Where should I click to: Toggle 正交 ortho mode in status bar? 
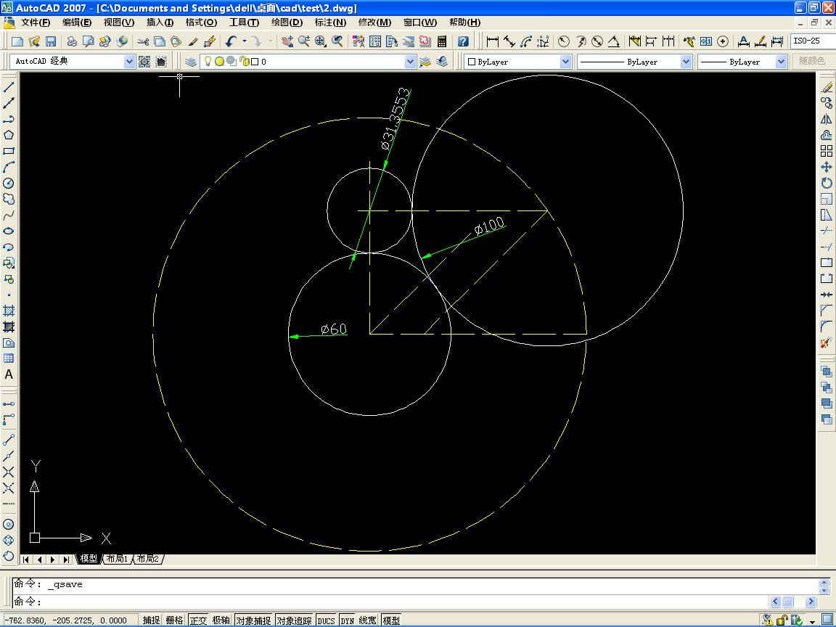198,620
